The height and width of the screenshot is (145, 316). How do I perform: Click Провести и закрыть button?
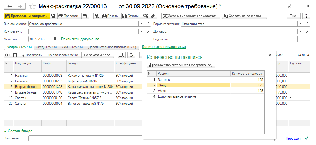27,16
